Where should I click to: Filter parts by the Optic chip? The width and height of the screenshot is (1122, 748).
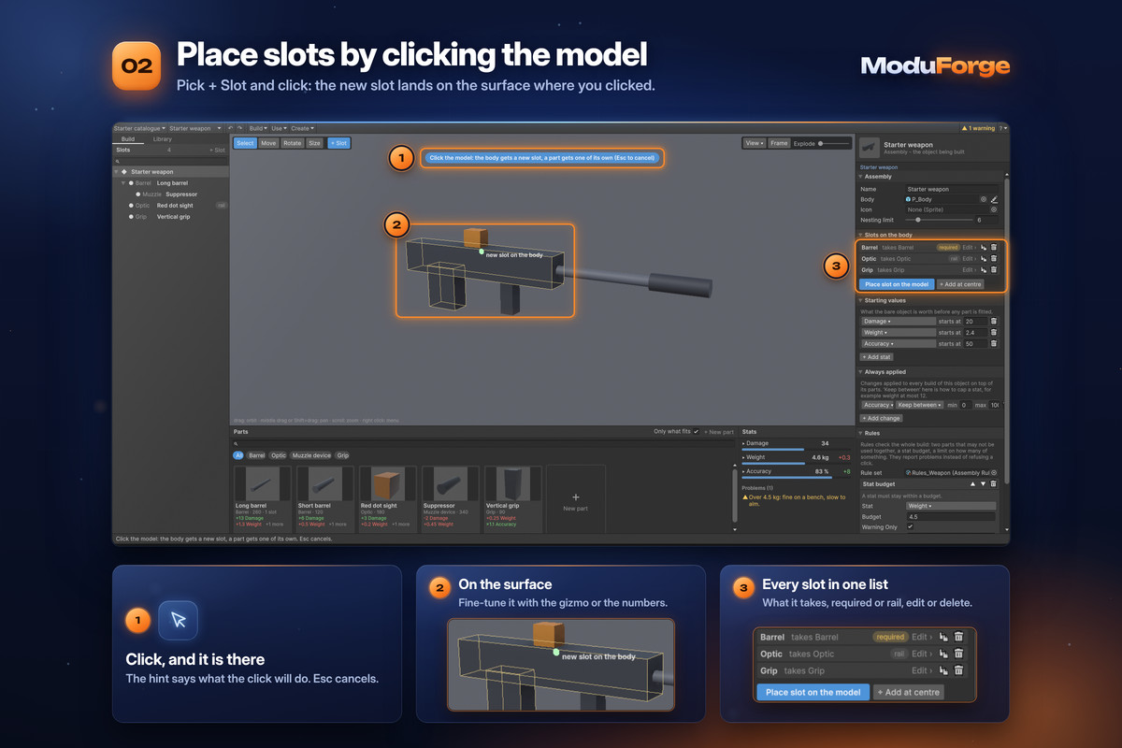click(279, 455)
